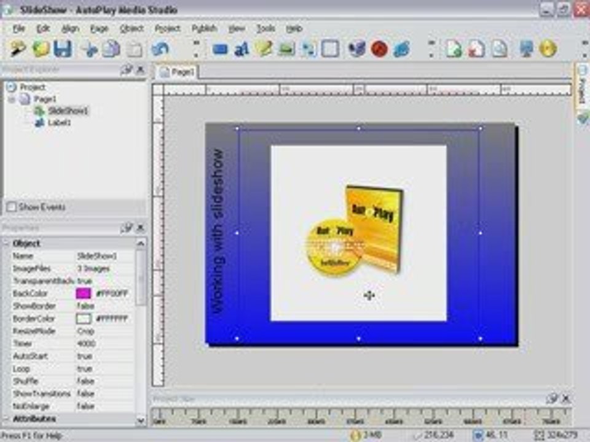Add a new page with green-plus page icon

click(454, 49)
